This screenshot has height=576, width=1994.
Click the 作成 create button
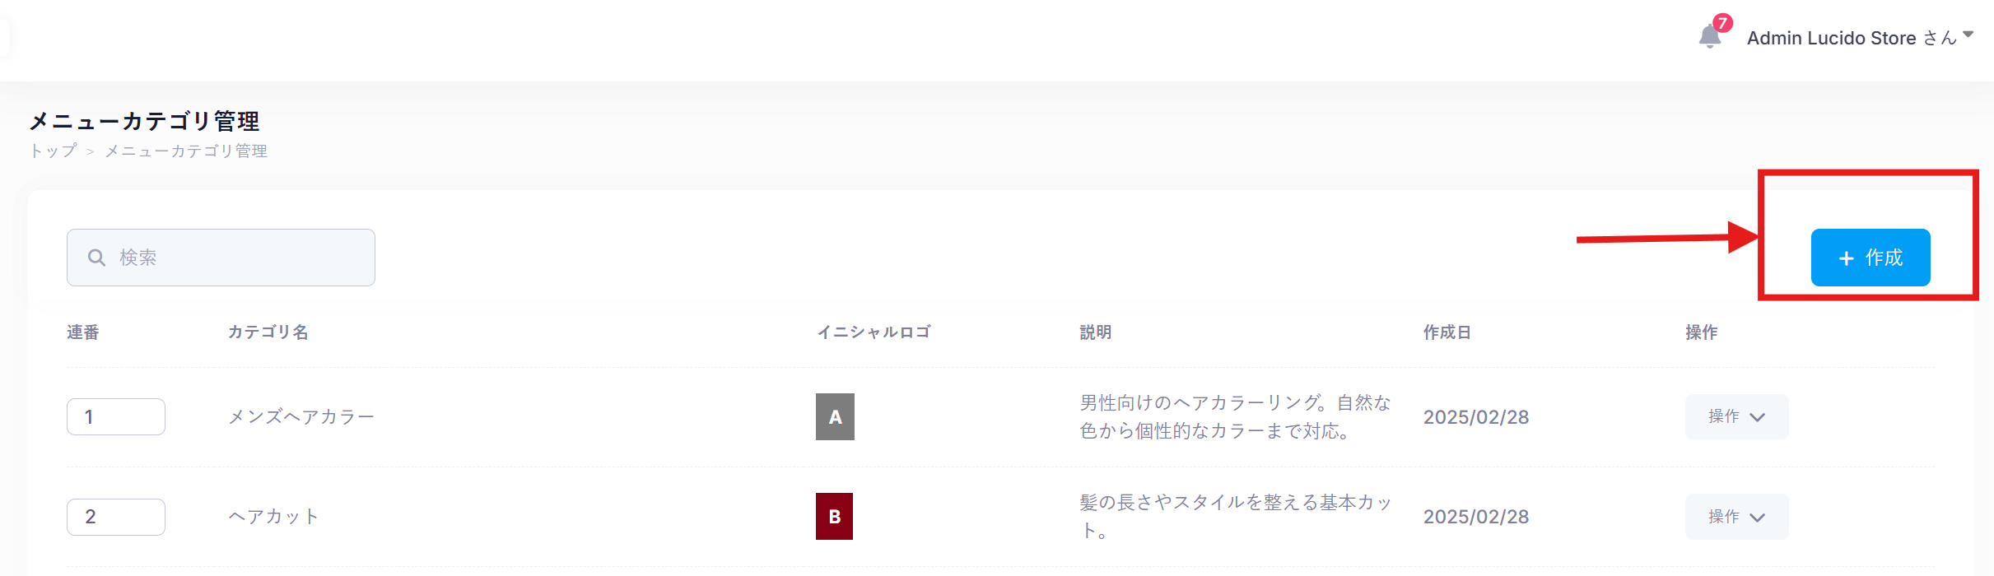pos(1870,258)
